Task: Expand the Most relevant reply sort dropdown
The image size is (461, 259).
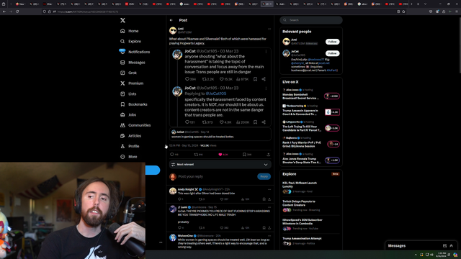Action: click(x=220, y=165)
